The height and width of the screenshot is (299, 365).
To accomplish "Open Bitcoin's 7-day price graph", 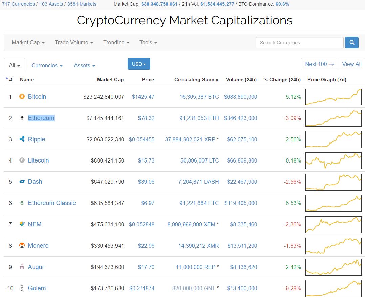I will (333, 97).
